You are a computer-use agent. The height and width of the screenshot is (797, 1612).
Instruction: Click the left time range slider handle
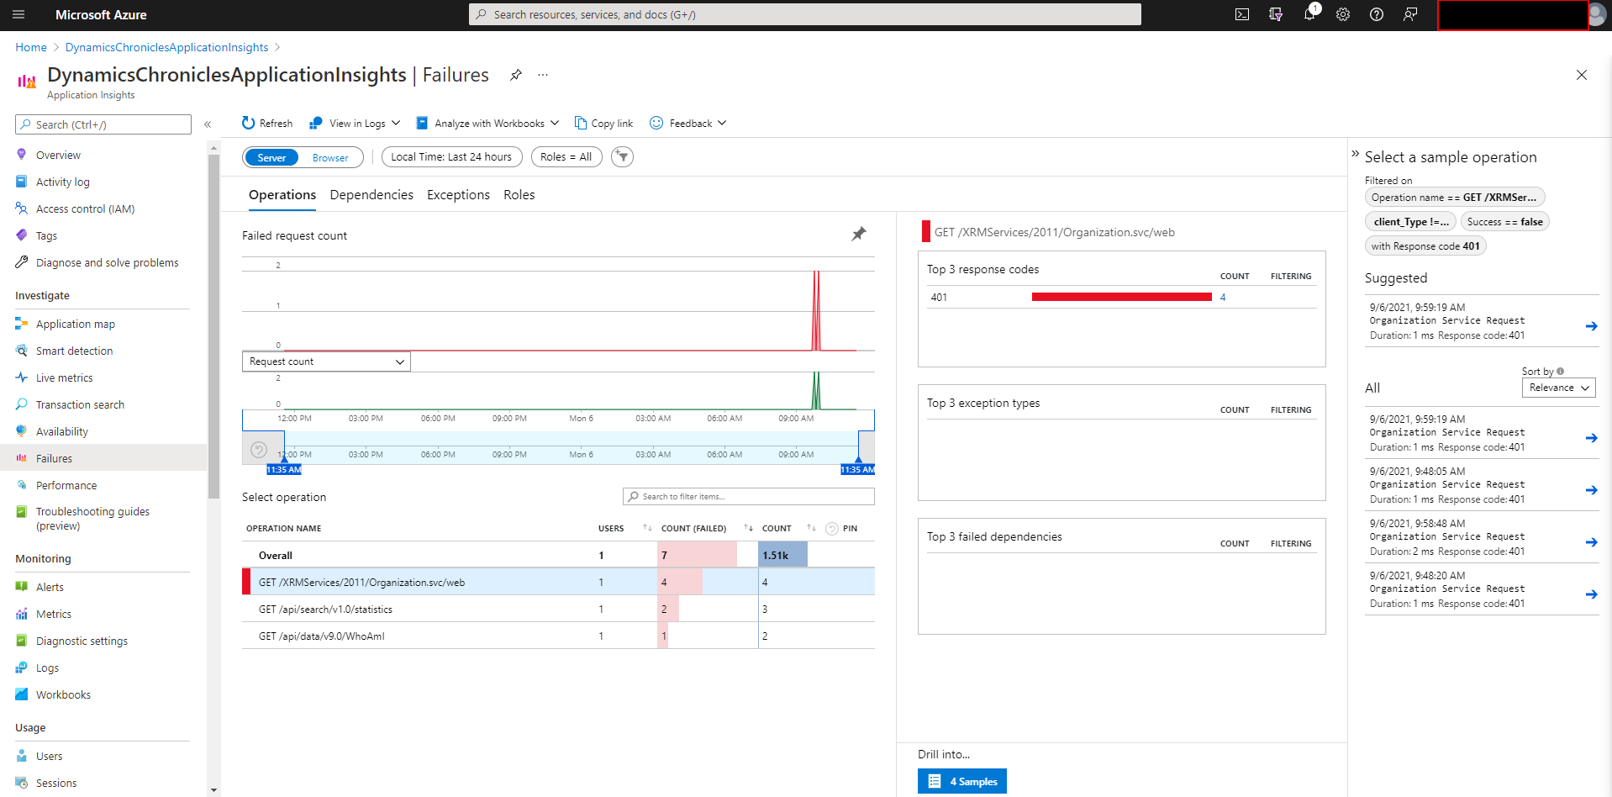(x=284, y=458)
